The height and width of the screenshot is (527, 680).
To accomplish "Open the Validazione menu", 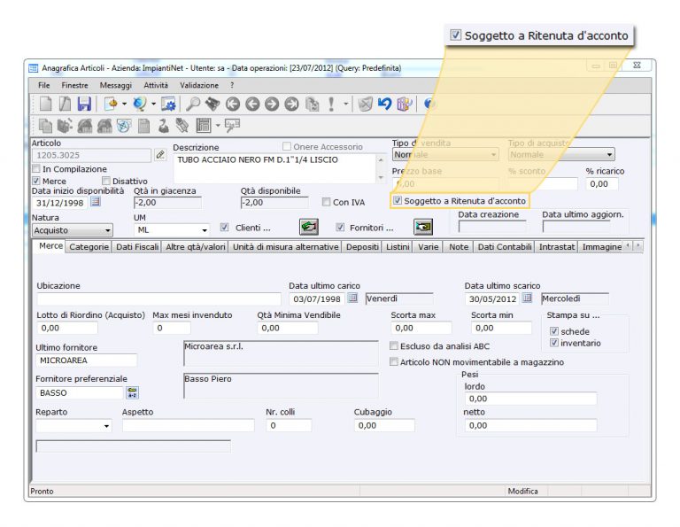I will [199, 85].
